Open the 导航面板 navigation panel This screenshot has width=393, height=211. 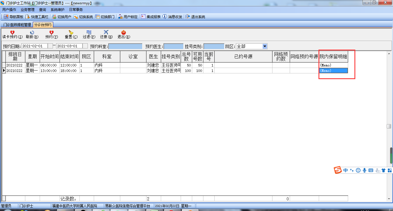point(14,17)
